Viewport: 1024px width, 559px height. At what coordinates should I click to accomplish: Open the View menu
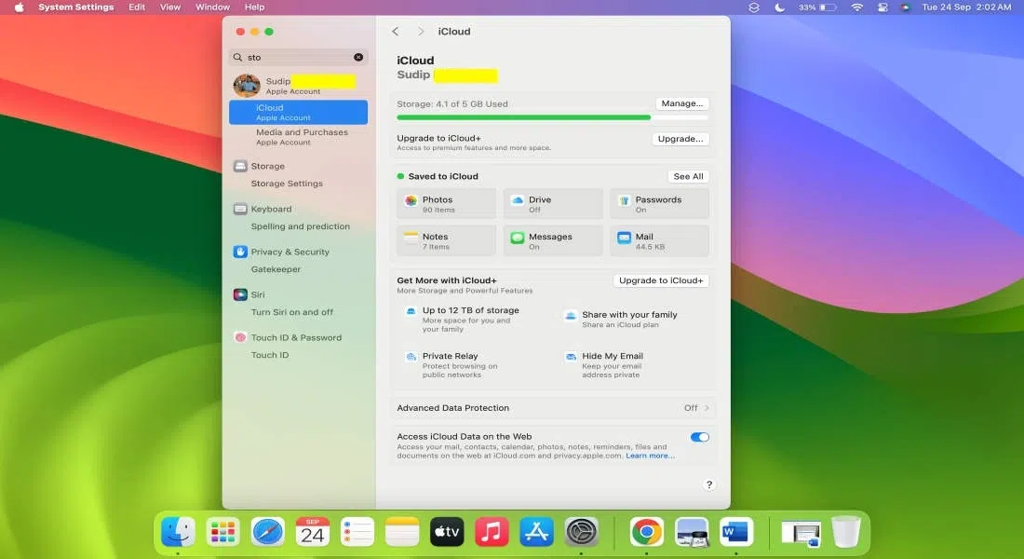[x=170, y=7]
